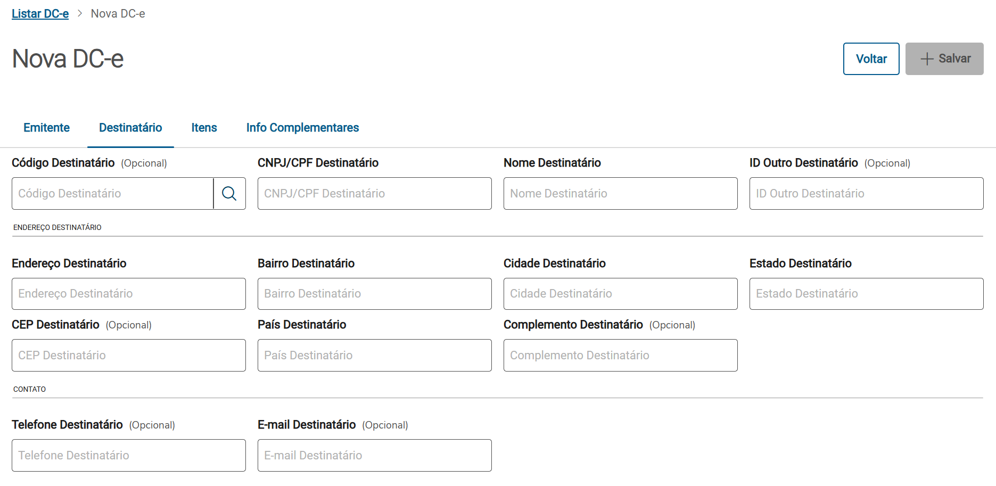Select the E-mail Destinatário input field
Screen dimensions: 996x486
click(374, 455)
